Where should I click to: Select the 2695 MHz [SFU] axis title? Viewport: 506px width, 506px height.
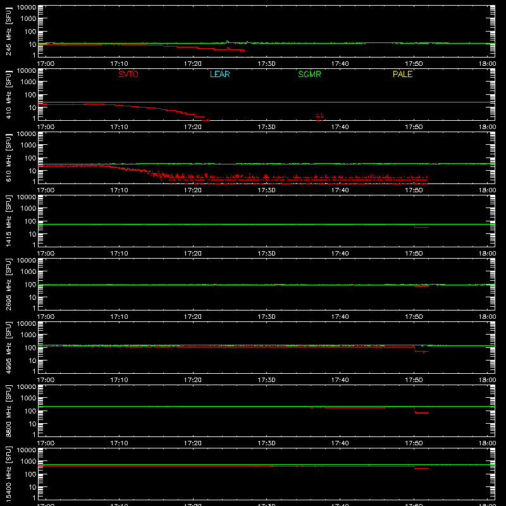[9, 284]
